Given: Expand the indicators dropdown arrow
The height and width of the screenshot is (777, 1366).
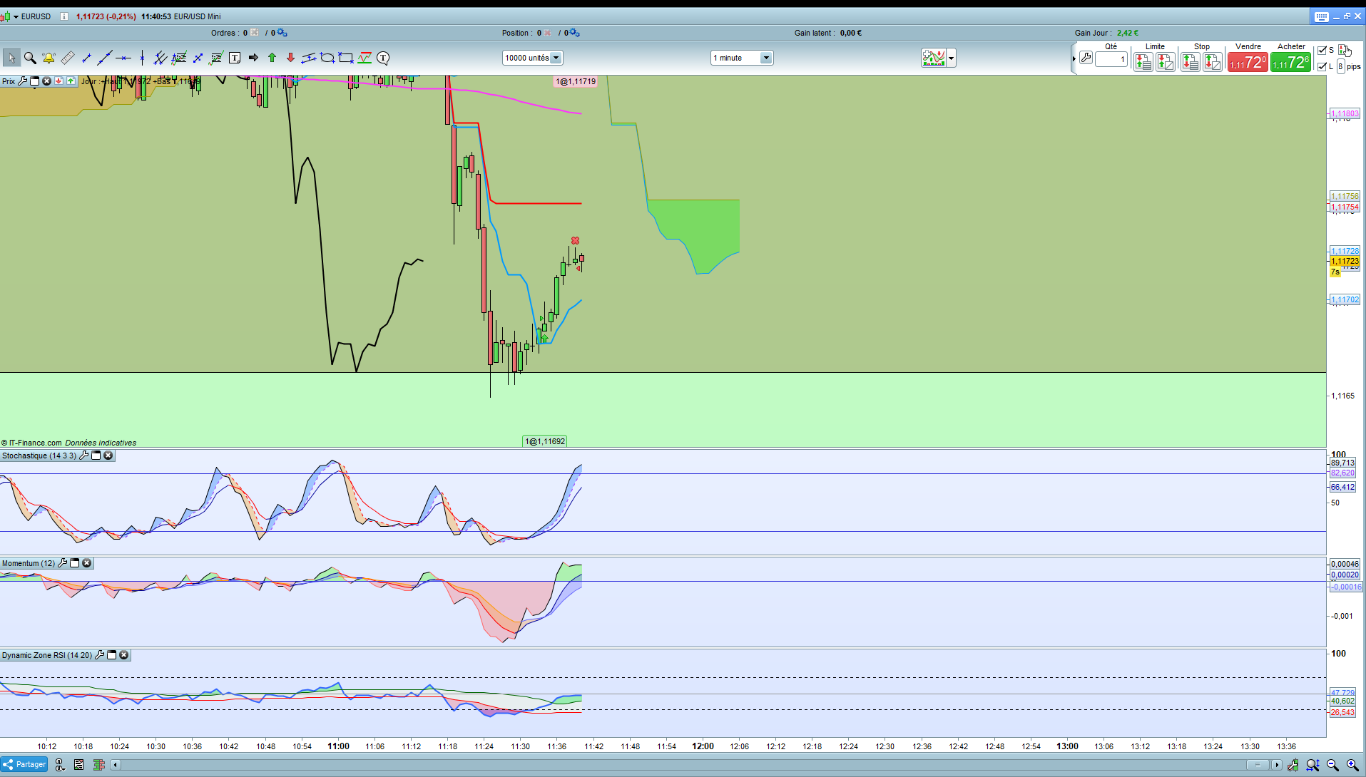Looking at the screenshot, I should click(952, 58).
